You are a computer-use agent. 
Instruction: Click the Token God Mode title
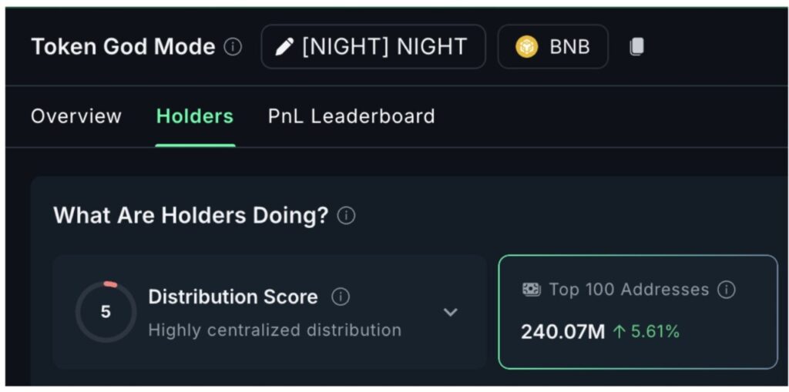(x=123, y=47)
